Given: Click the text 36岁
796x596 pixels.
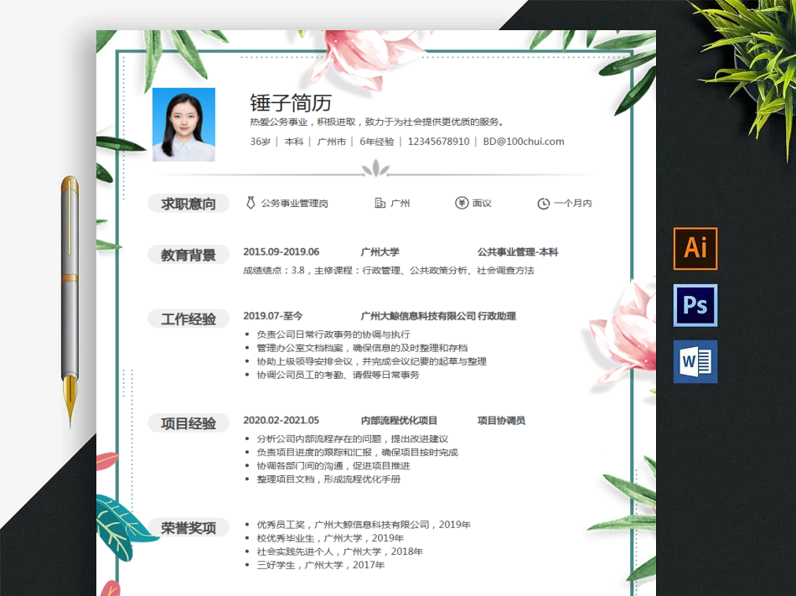Looking at the screenshot, I should [x=260, y=142].
